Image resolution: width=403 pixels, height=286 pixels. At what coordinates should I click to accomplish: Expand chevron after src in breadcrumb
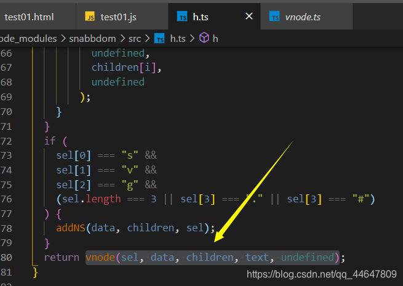[148, 39]
